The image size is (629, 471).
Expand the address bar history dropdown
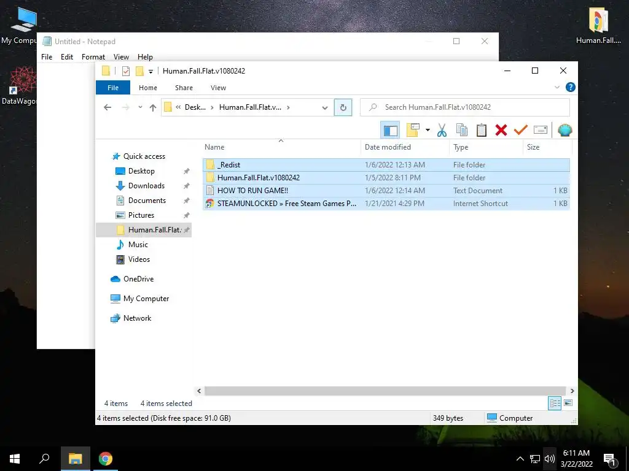click(325, 107)
